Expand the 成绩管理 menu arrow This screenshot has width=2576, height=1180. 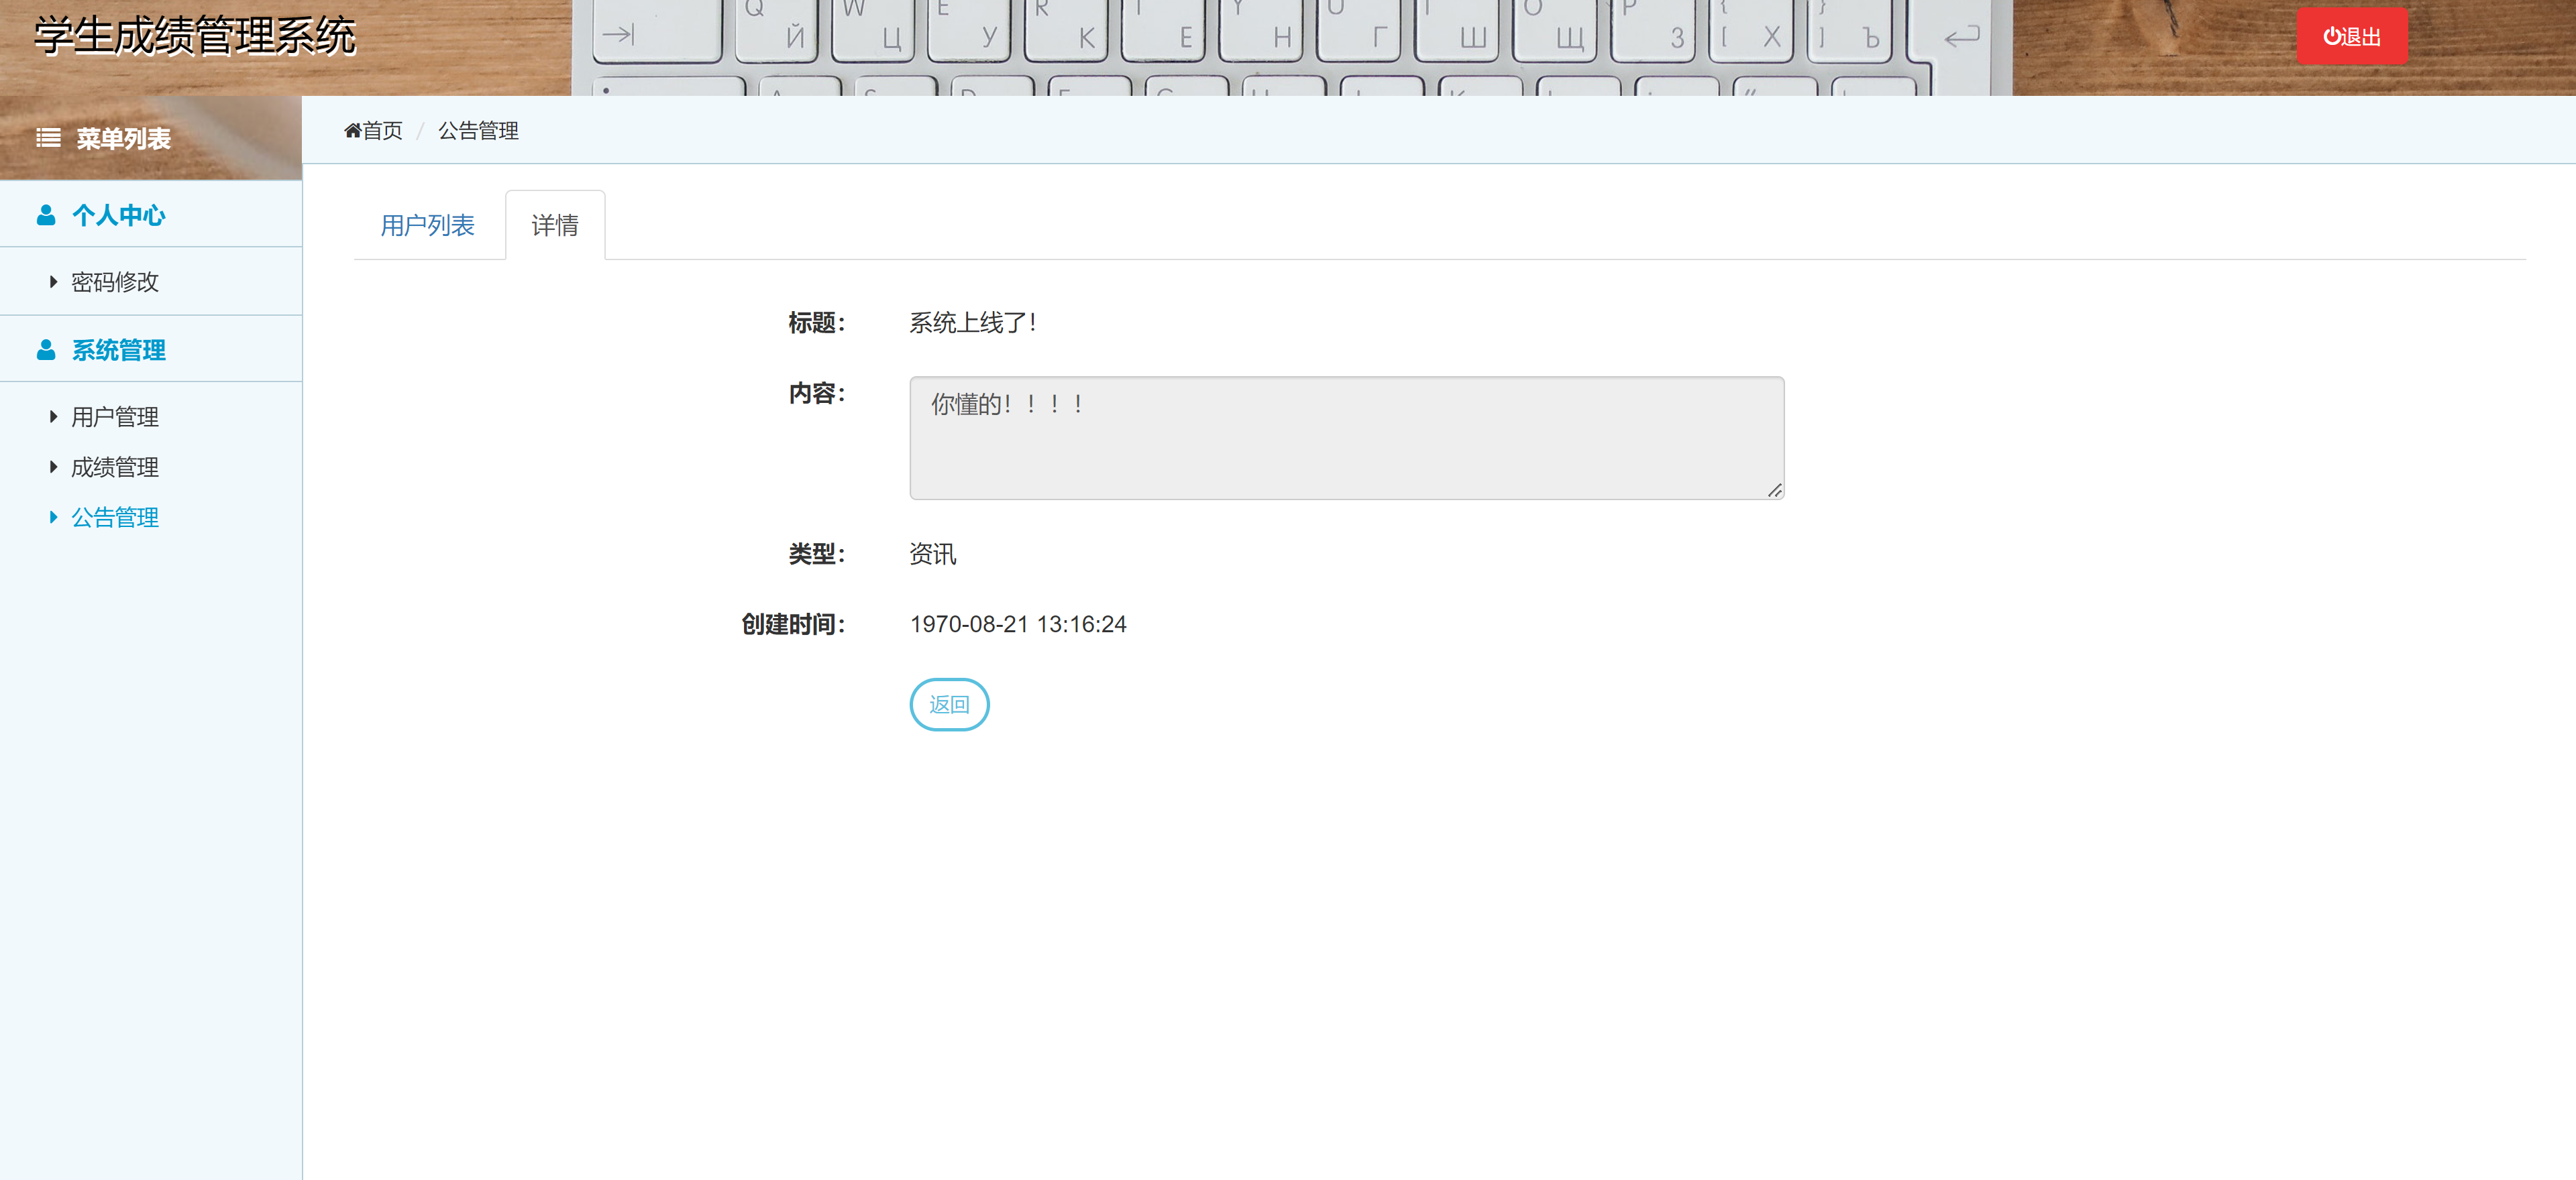(54, 467)
